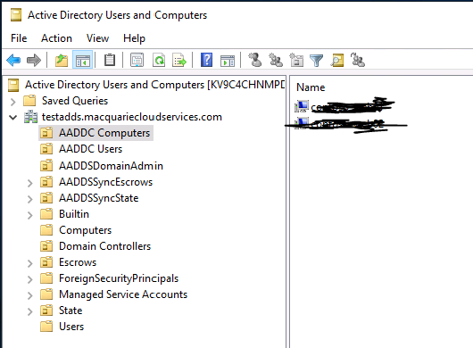
Task: Expand the Managed Service Accounts container
Action: pyautogui.click(x=29, y=295)
